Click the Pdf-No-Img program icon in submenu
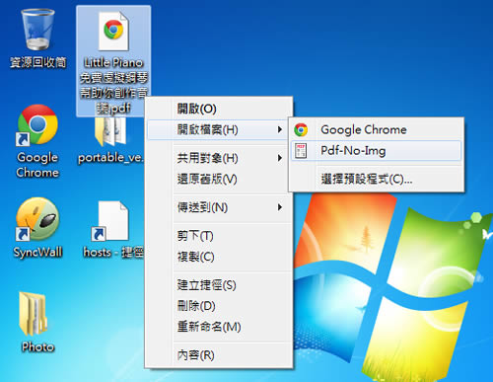The image size is (493, 382). (301, 151)
